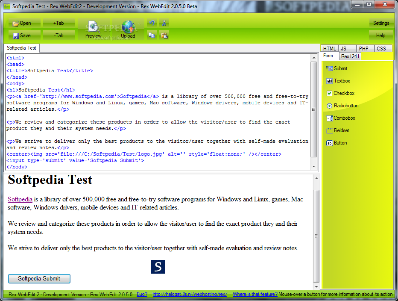Minimize the Rex WebEdit window

coord(357,4)
